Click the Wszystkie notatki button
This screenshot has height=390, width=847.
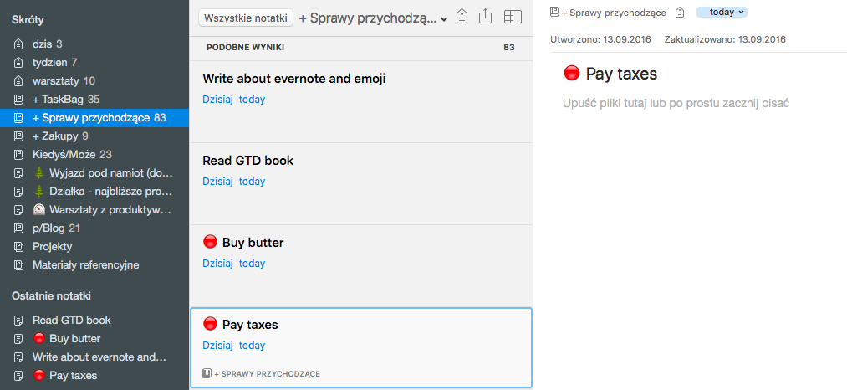pyautogui.click(x=246, y=18)
